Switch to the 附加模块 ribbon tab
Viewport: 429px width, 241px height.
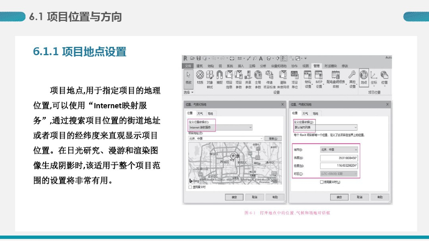pyautogui.click(x=331, y=66)
